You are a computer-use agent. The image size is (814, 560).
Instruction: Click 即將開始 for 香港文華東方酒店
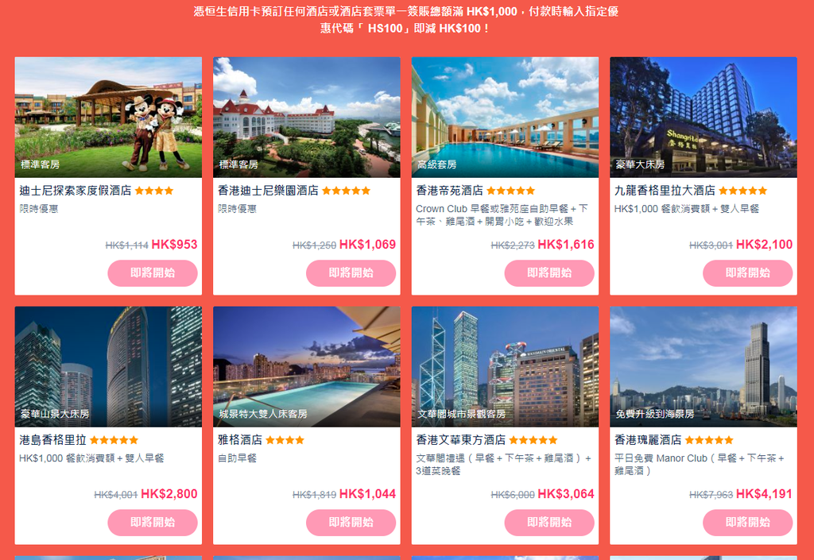pos(549,523)
